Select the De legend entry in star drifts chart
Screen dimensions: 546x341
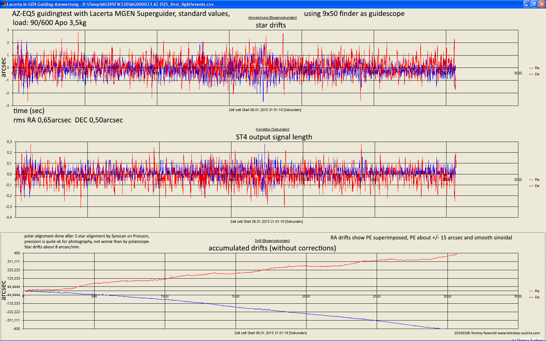click(534, 74)
